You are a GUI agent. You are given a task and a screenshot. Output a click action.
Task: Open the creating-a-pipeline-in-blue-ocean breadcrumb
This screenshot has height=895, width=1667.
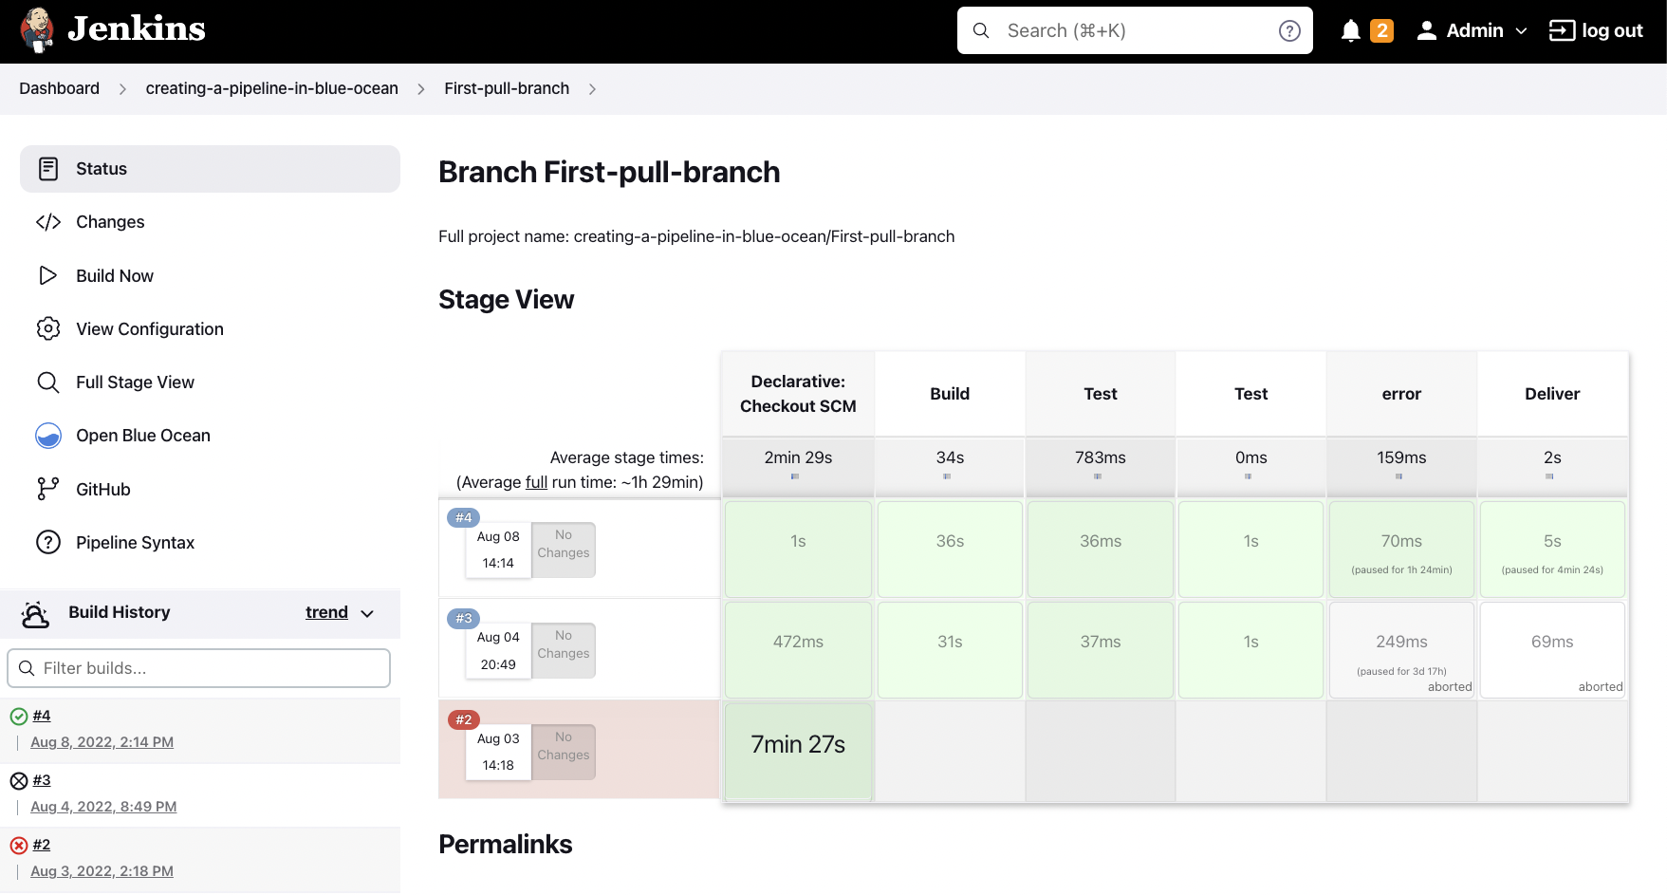pyautogui.click(x=271, y=88)
